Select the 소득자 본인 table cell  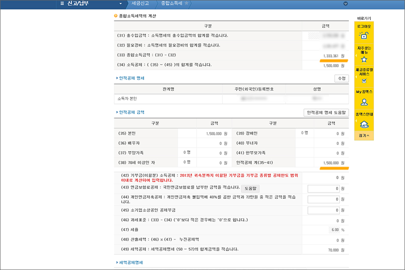tap(168, 99)
